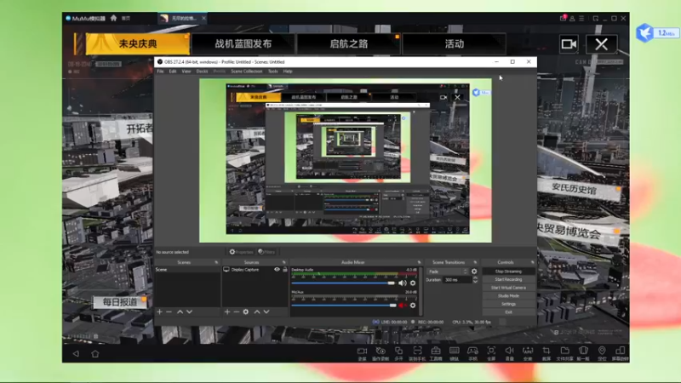Toggle Display Capture lock icon
This screenshot has height=383, width=681.
coord(285,270)
